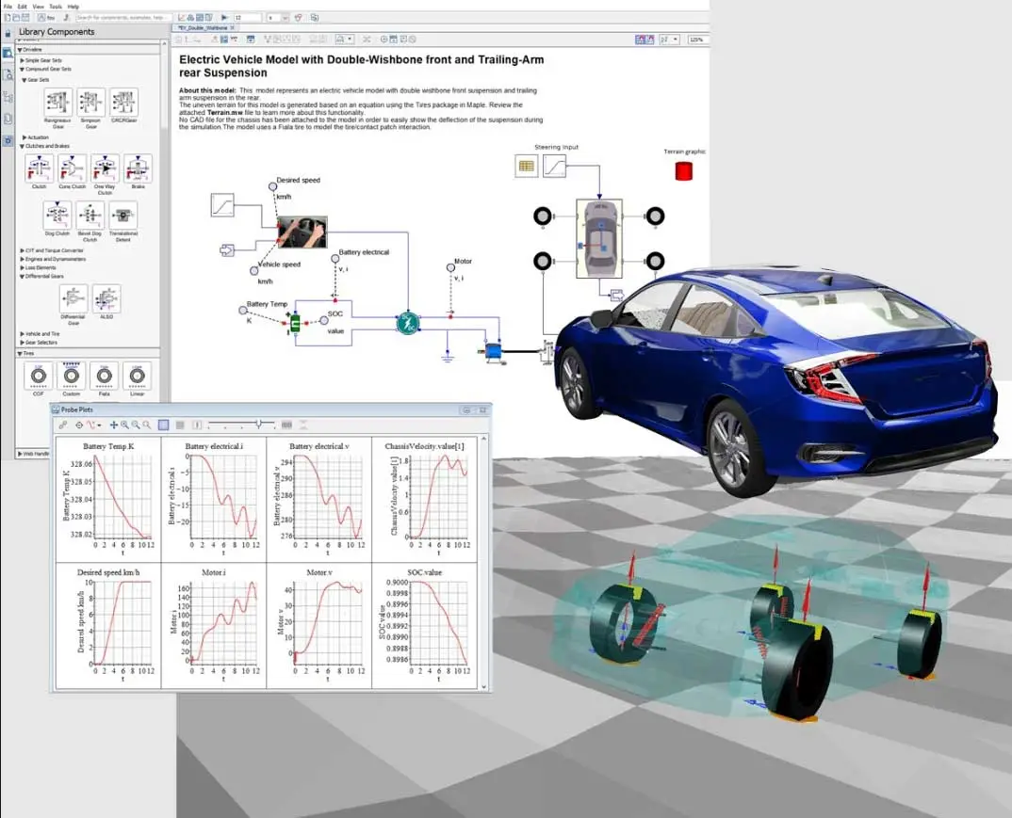Collapse the Differential Gears group
The height and width of the screenshot is (818, 1012).
pyautogui.click(x=22, y=276)
